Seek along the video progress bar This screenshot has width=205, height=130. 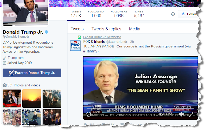(141, 108)
